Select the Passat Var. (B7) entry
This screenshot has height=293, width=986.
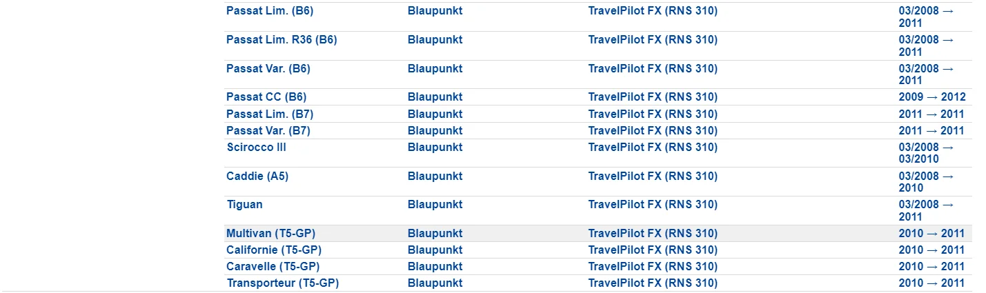coord(270,131)
